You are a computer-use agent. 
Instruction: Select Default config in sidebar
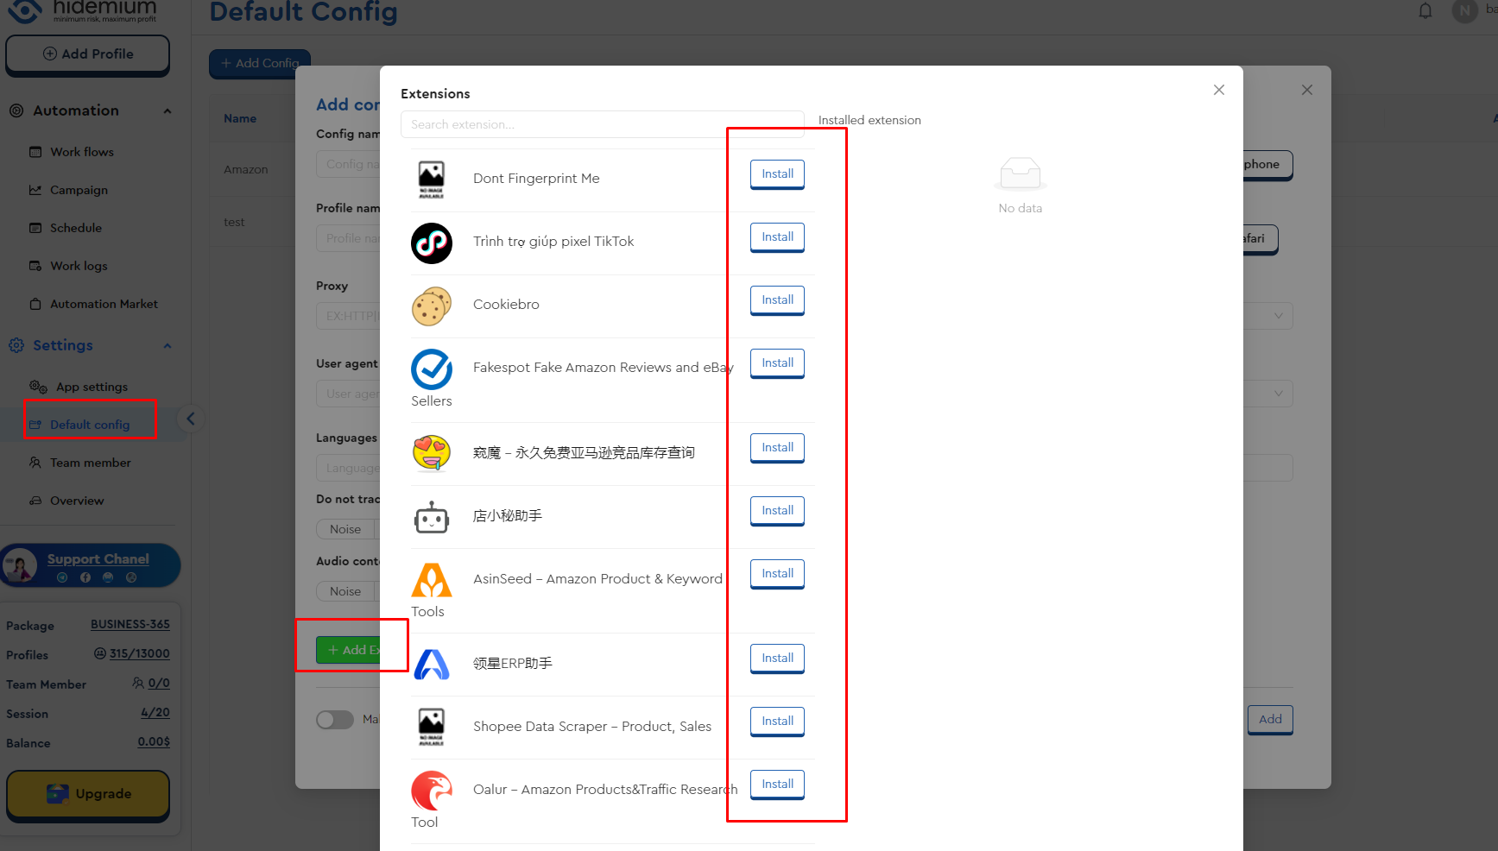tap(90, 425)
